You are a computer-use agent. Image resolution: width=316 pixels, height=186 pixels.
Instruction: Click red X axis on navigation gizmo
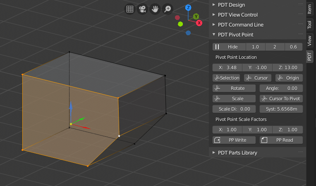coord(199,23)
